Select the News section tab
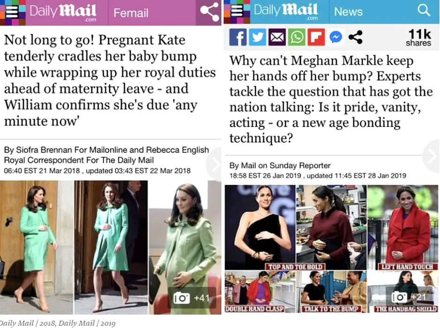Image resolution: width=440 pixels, height=328 pixels. 348,12
